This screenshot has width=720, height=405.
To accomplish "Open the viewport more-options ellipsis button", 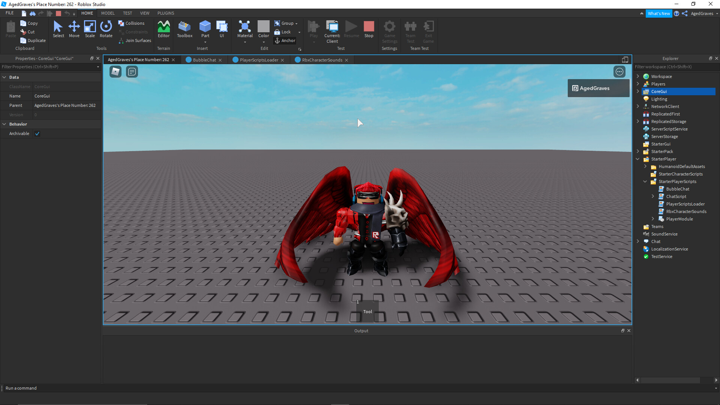I will [x=619, y=72].
